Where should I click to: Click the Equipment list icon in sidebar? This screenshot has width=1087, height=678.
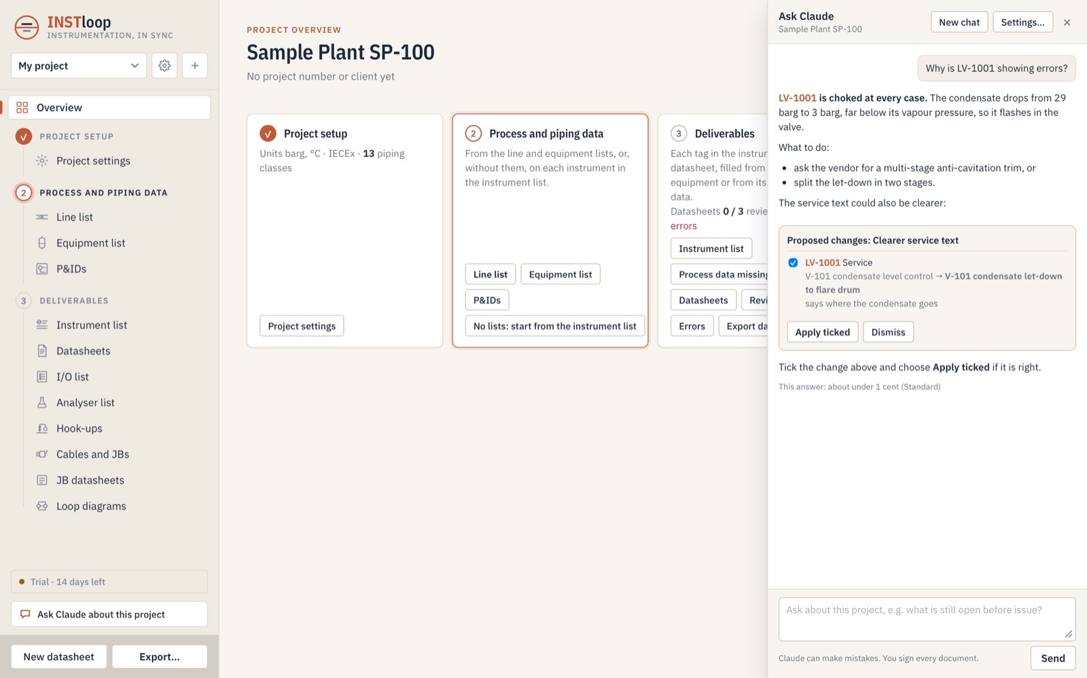click(42, 243)
